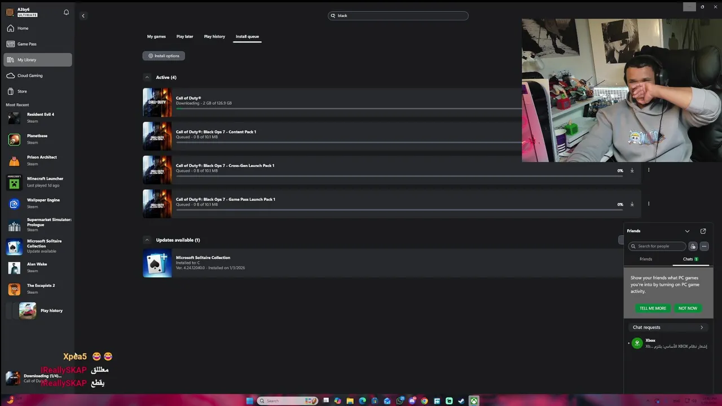Viewport: 722px width, 406px height.
Task: Select My Library in the sidebar
Action: click(37, 60)
